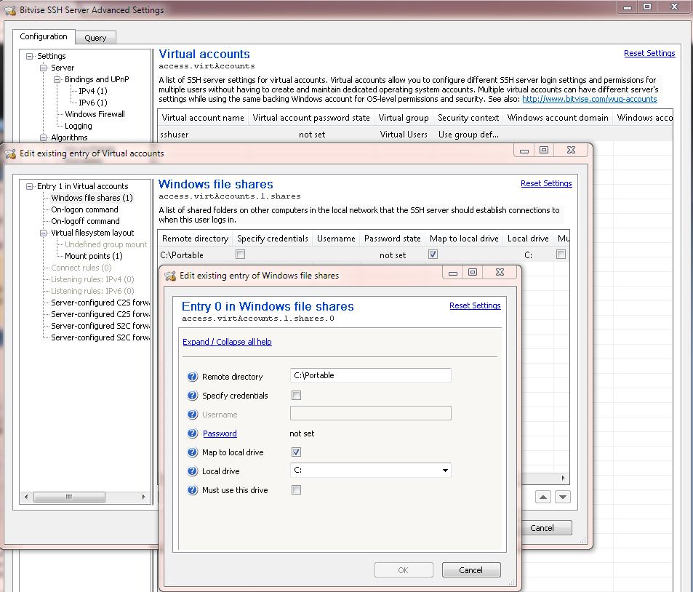Image resolution: width=693 pixels, height=592 pixels.
Task: Open bitvise.com wug-accounts link
Action: (x=589, y=99)
